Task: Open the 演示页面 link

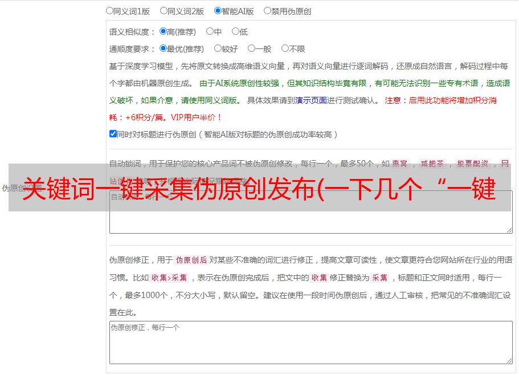Action: pos(311,100)
